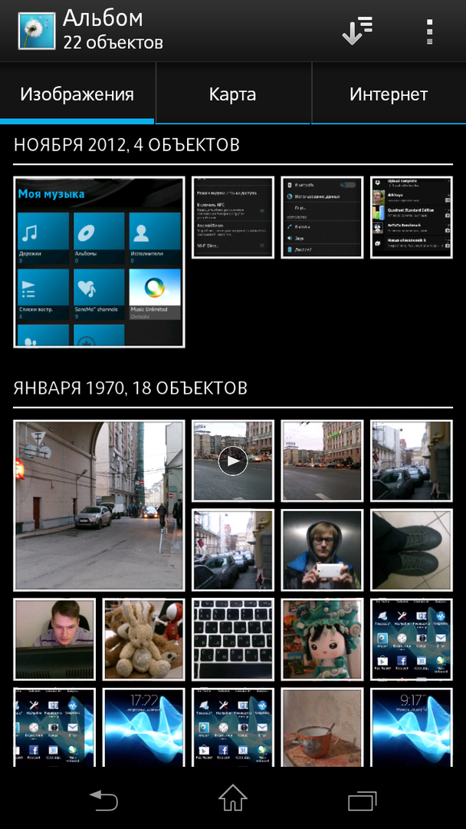Image resolution: width=466 pixels, height=829 pixels.
Task: Switch to the Изображения tab
Action: pos(77,94)
